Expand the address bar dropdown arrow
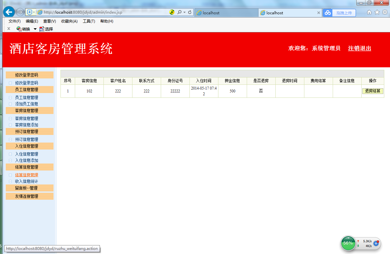Viewport: 390px width, 254px height. tap(184, 12)
